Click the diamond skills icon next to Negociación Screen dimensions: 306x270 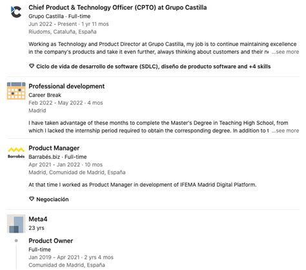(x=32, y=199)
